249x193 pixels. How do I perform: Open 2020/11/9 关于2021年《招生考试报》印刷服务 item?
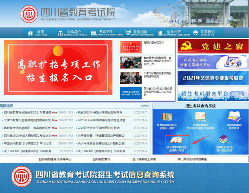coord(27,151)
